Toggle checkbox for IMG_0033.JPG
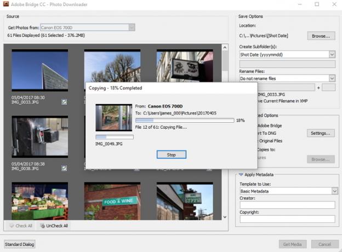The image size is (342, 252). (x=64, y=102)
